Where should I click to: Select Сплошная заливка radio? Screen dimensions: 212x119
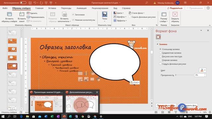click(160, 49)
